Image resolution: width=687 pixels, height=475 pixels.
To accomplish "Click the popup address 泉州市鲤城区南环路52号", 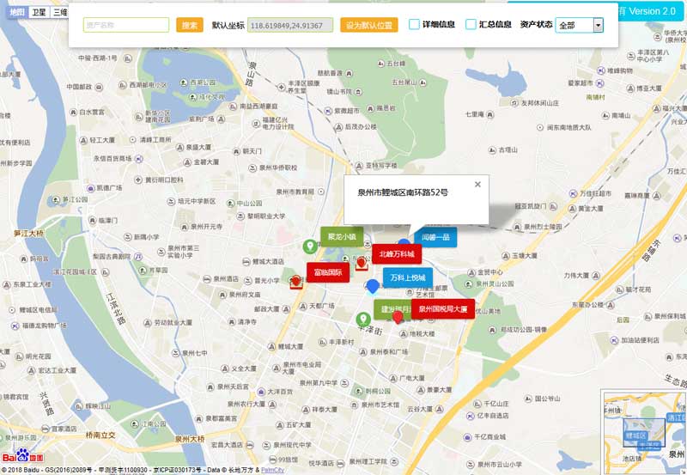I will coord(403,192).
